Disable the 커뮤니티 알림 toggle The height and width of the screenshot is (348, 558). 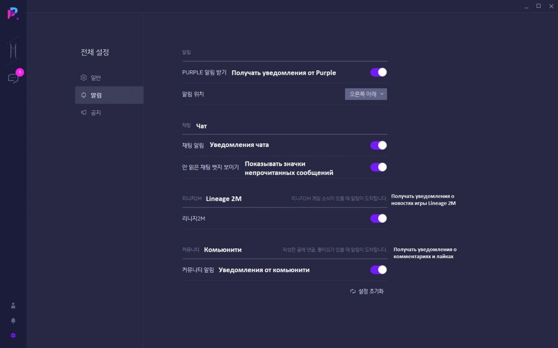click(x=379, y=269)
